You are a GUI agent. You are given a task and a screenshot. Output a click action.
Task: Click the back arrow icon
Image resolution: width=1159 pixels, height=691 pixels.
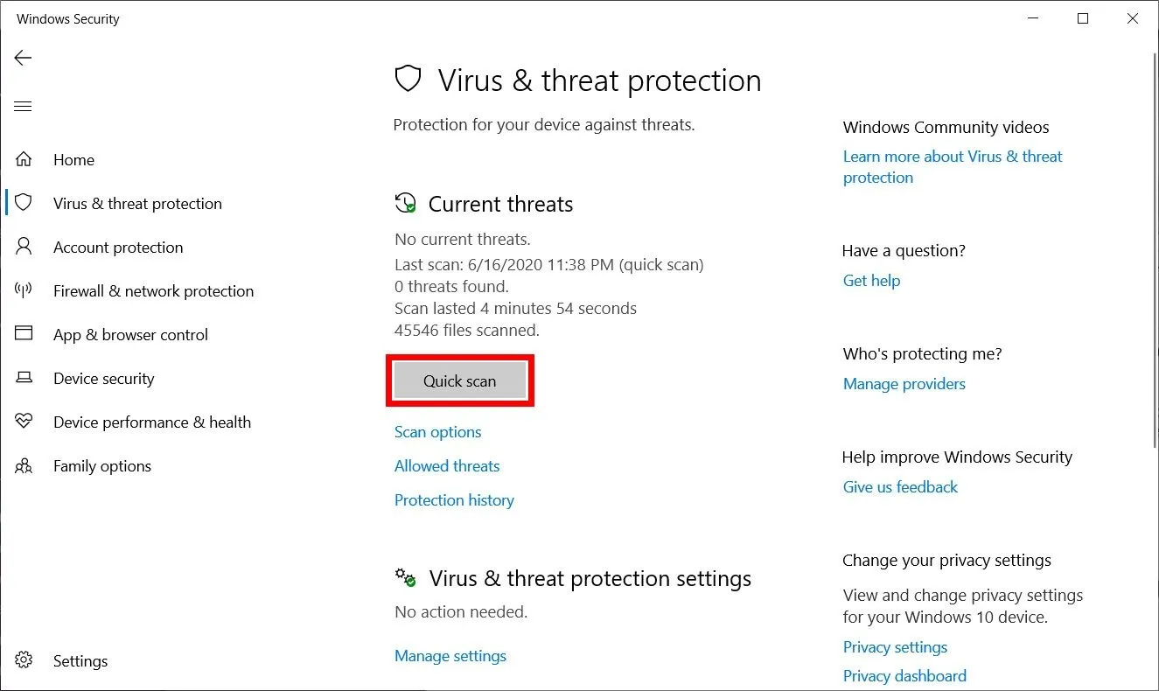point(24,58)
